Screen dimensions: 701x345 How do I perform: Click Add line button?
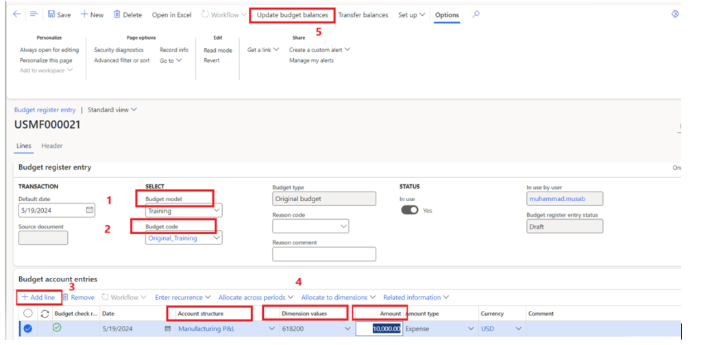38,297
